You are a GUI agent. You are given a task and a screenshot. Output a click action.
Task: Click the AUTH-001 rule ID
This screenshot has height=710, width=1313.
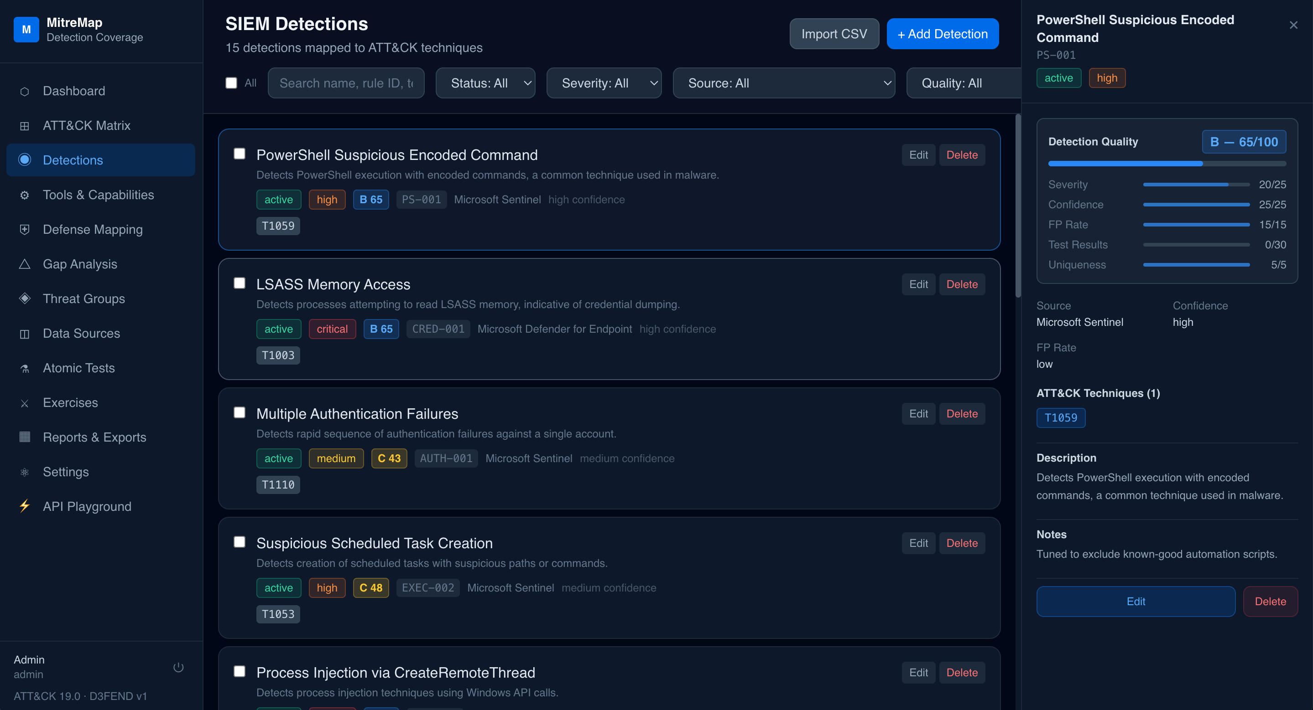pos(446,458)
